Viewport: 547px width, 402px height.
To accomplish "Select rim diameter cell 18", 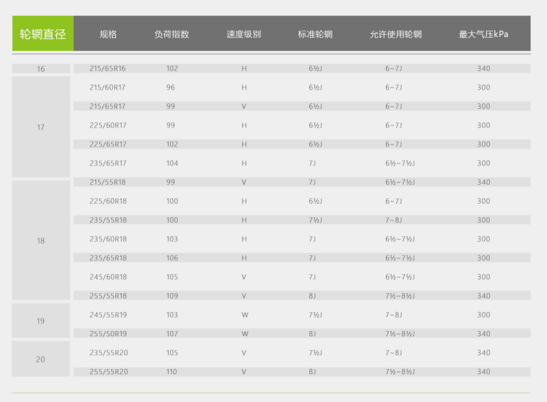I will pyautogui.click(x=41, y=240).
